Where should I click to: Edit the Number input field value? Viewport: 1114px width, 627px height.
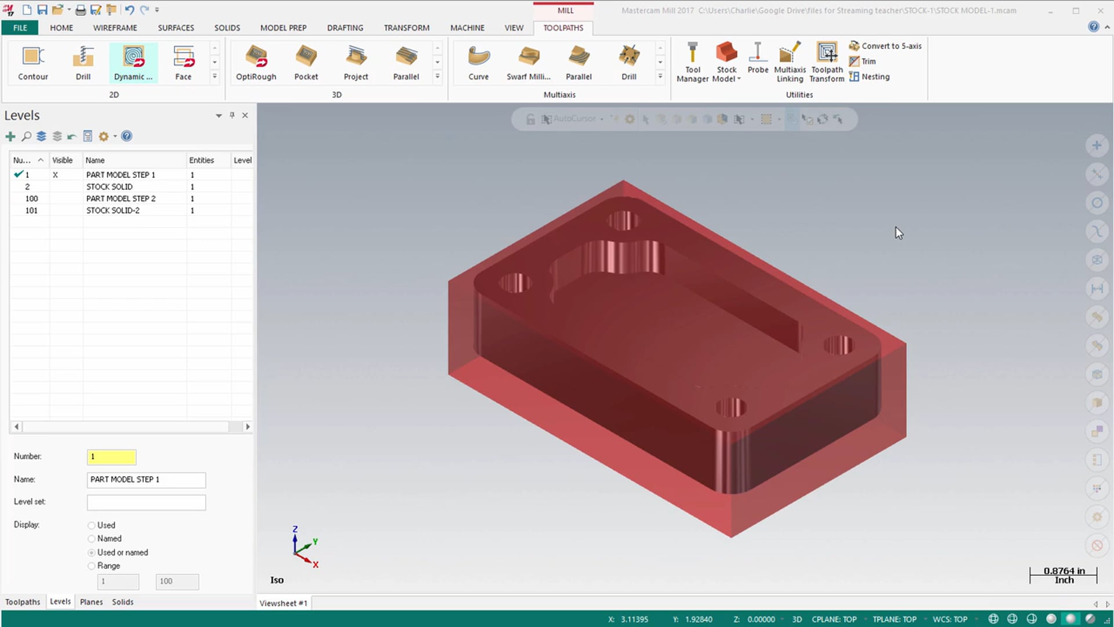[x=111, y=456]
